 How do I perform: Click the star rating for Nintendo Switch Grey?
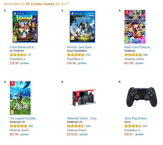(x=76, y=126)
